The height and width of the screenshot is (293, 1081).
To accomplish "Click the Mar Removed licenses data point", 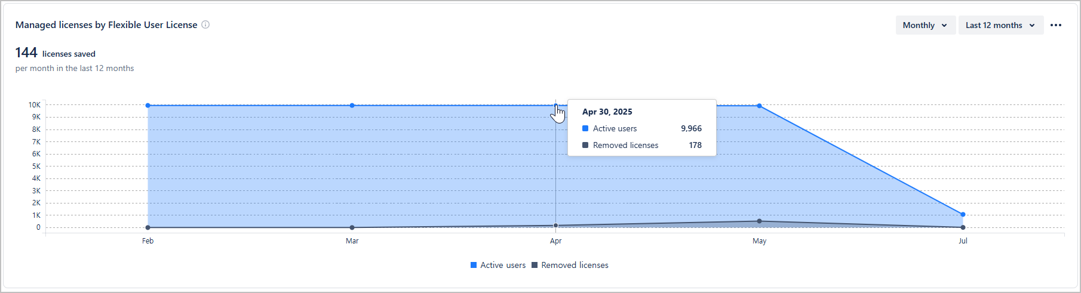I will tap(352, 227).
